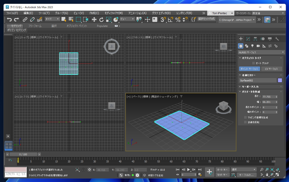
Task: Activate the Select Object tool
Action: (x=64, y=20)
